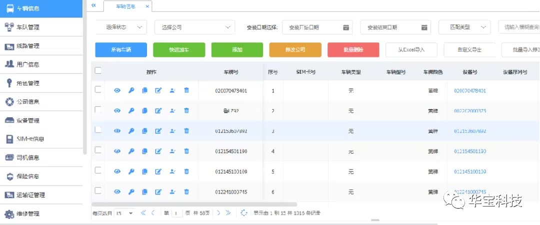Copy icon for vehicle 020070478401
Image resolution: width=540 pixels, height=225 pixels.
coord(144,90)
